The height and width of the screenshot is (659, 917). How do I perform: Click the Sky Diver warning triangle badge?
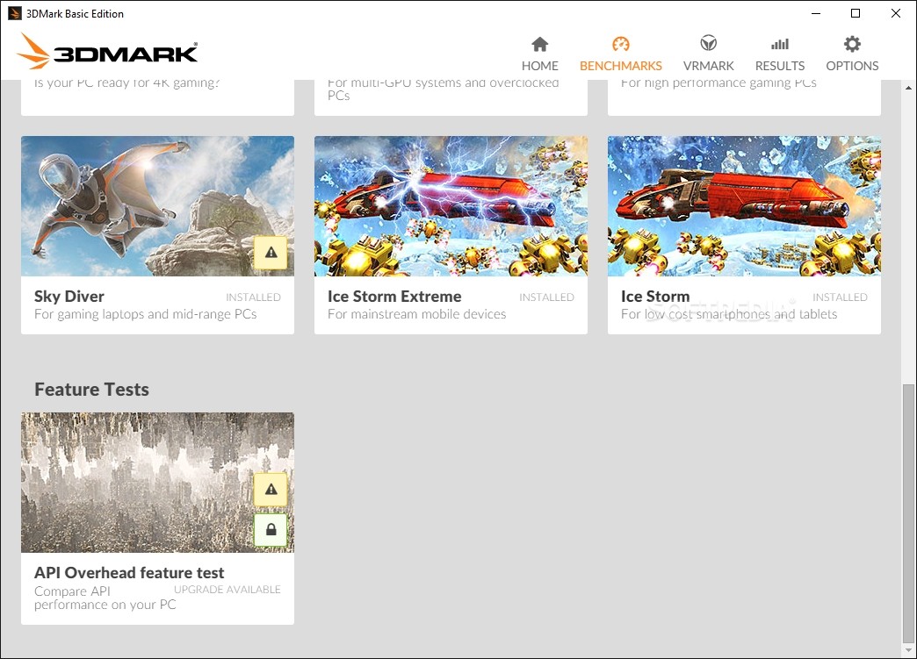click(x=271, y=253)
